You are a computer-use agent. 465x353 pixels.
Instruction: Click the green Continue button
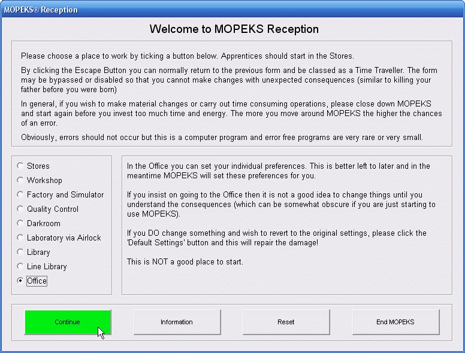68,322
